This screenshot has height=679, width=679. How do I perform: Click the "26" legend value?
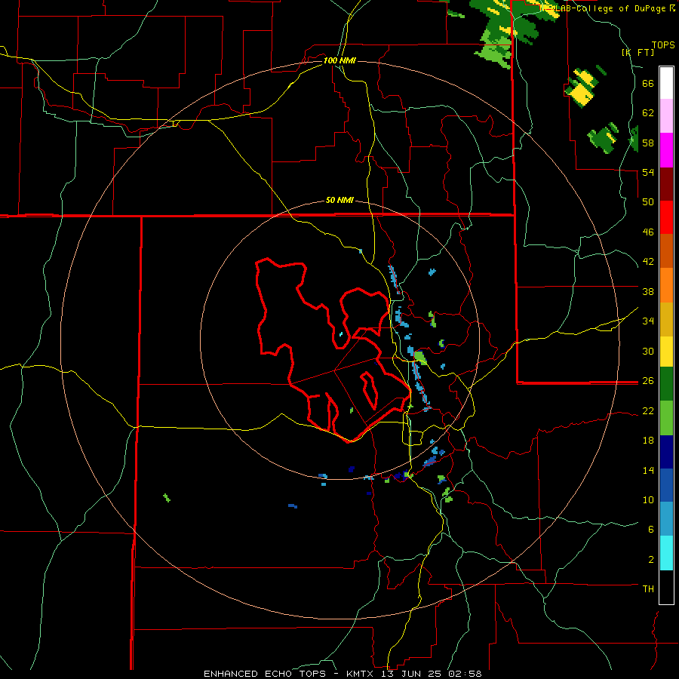point(648,381)
